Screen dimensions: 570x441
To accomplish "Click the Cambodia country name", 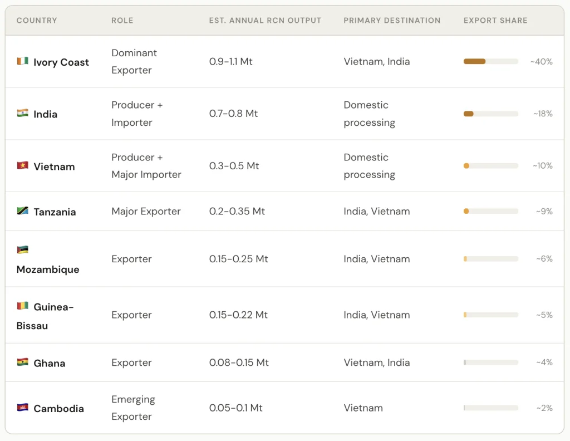I will point(58,409).
